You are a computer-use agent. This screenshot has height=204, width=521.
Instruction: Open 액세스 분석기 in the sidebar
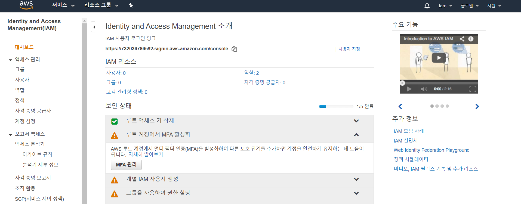(30, 144)
